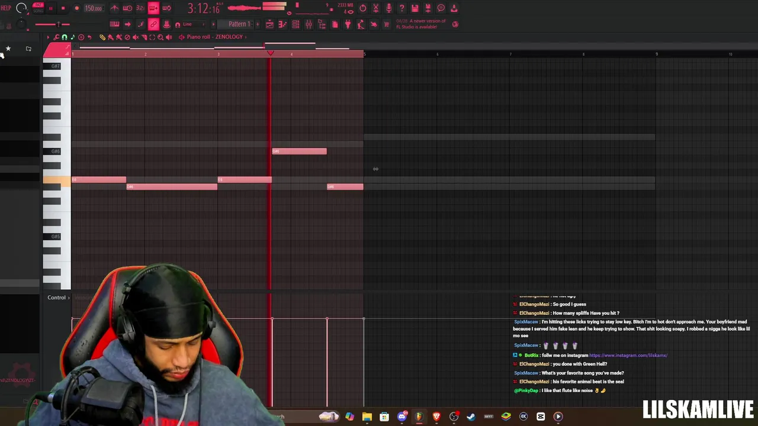Image resolution: width=758 pixels, height=426 pixels.
Task: Open File Explorer folder on the taskbar
Action: click(x=367, y=417)
